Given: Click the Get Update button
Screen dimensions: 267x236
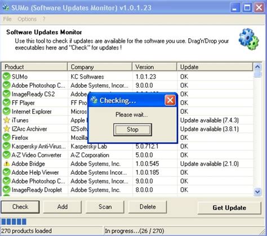Looking at the screenshot, I should (229, 208).
